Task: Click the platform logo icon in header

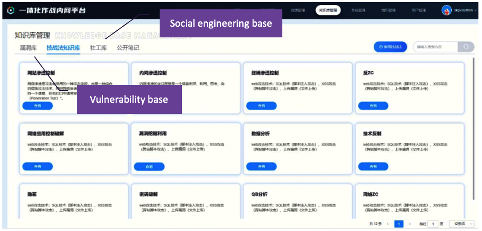Action: 11,10
